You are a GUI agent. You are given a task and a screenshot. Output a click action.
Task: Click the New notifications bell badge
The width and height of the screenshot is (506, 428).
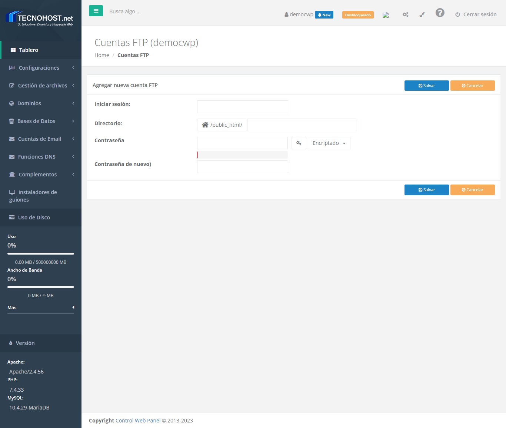click(324, 15)
